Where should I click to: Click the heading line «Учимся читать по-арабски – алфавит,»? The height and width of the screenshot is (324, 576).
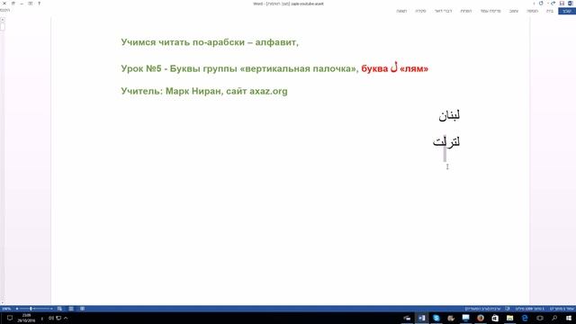coord(210,42)
